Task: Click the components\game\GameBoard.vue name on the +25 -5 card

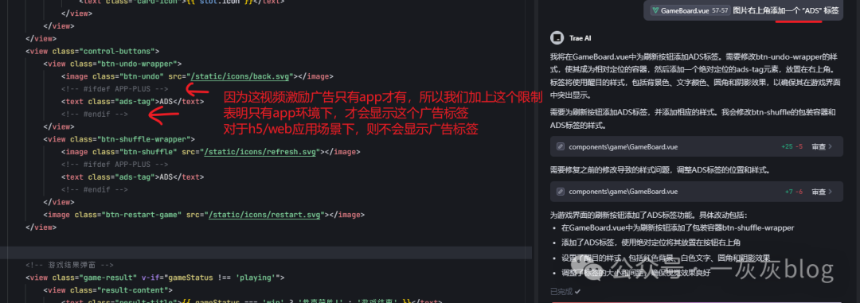Action: click(x=623, y=146)
